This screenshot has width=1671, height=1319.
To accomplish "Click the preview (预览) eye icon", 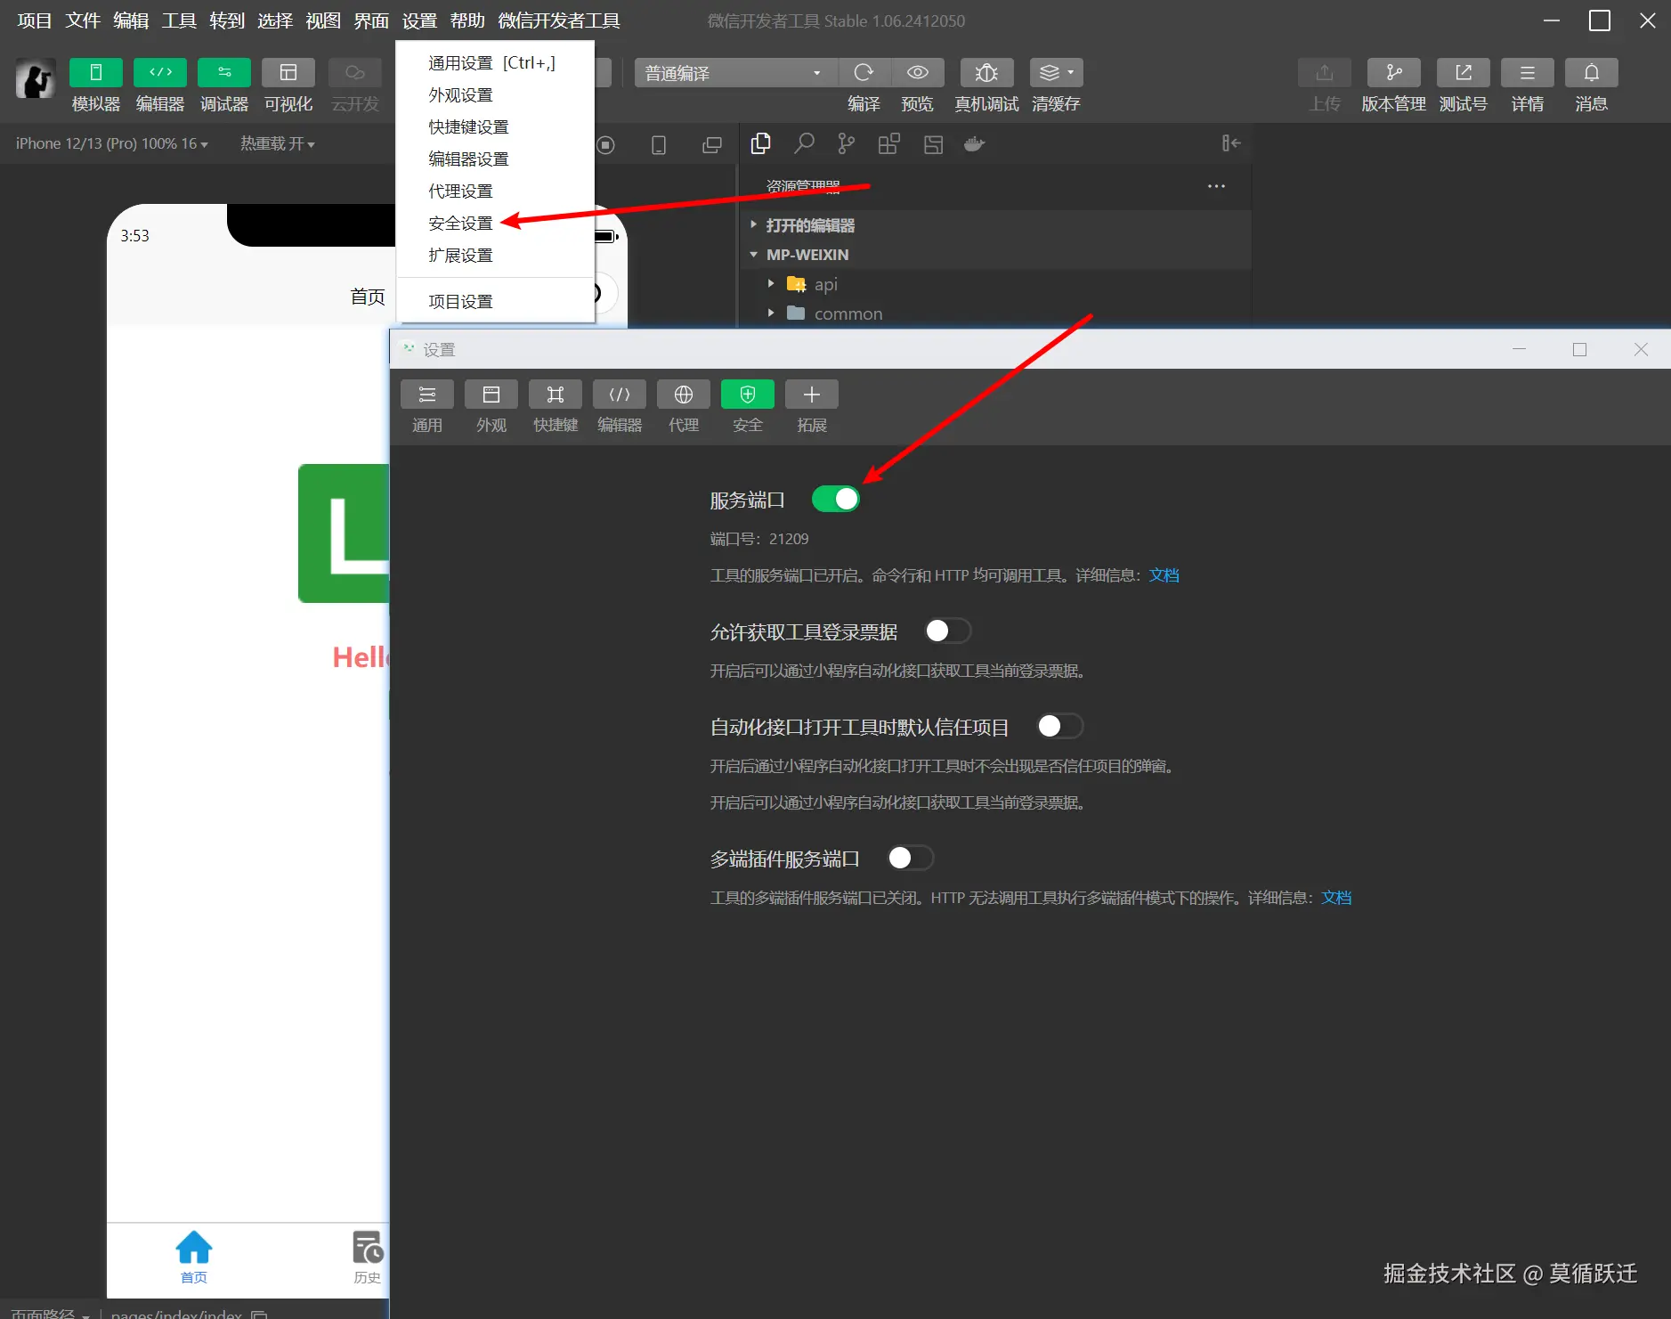I will pyautogui.click(x=918, y=73).
